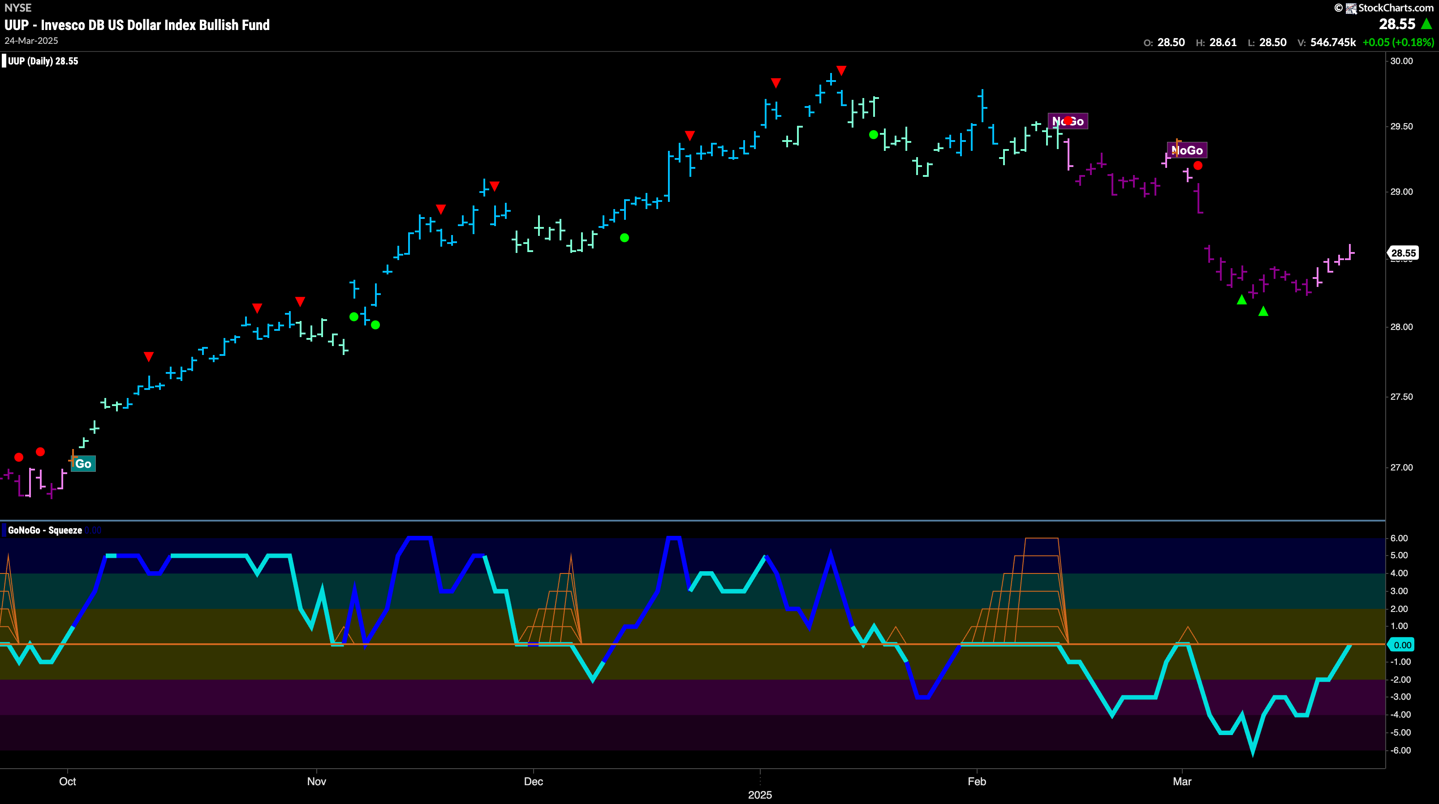This screenshot has height=804, width=1439.
Task: Click the red triangle above the highest January bar
Action: (841, 71)
